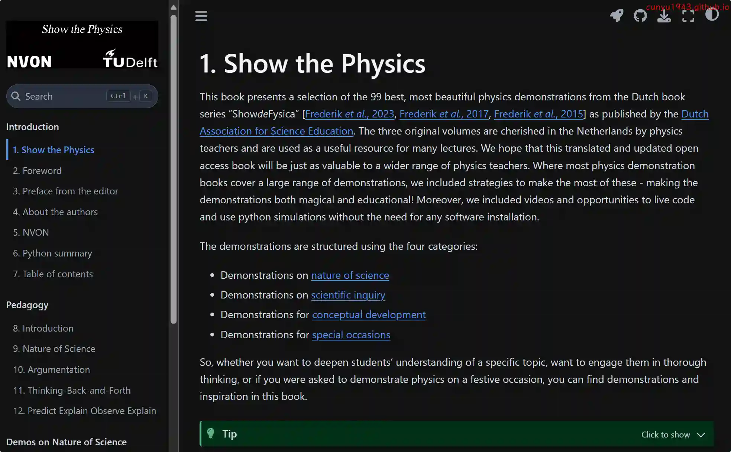Enter fullscreen mode via the fullscreen icon
Viewport: 731px width, 452px height.
point(688,16)
